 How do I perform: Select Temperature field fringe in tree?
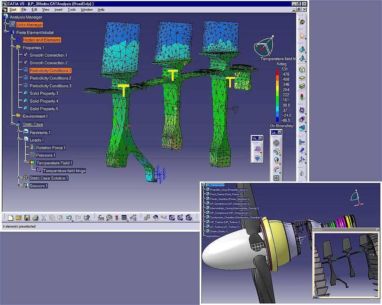[64, 171]
